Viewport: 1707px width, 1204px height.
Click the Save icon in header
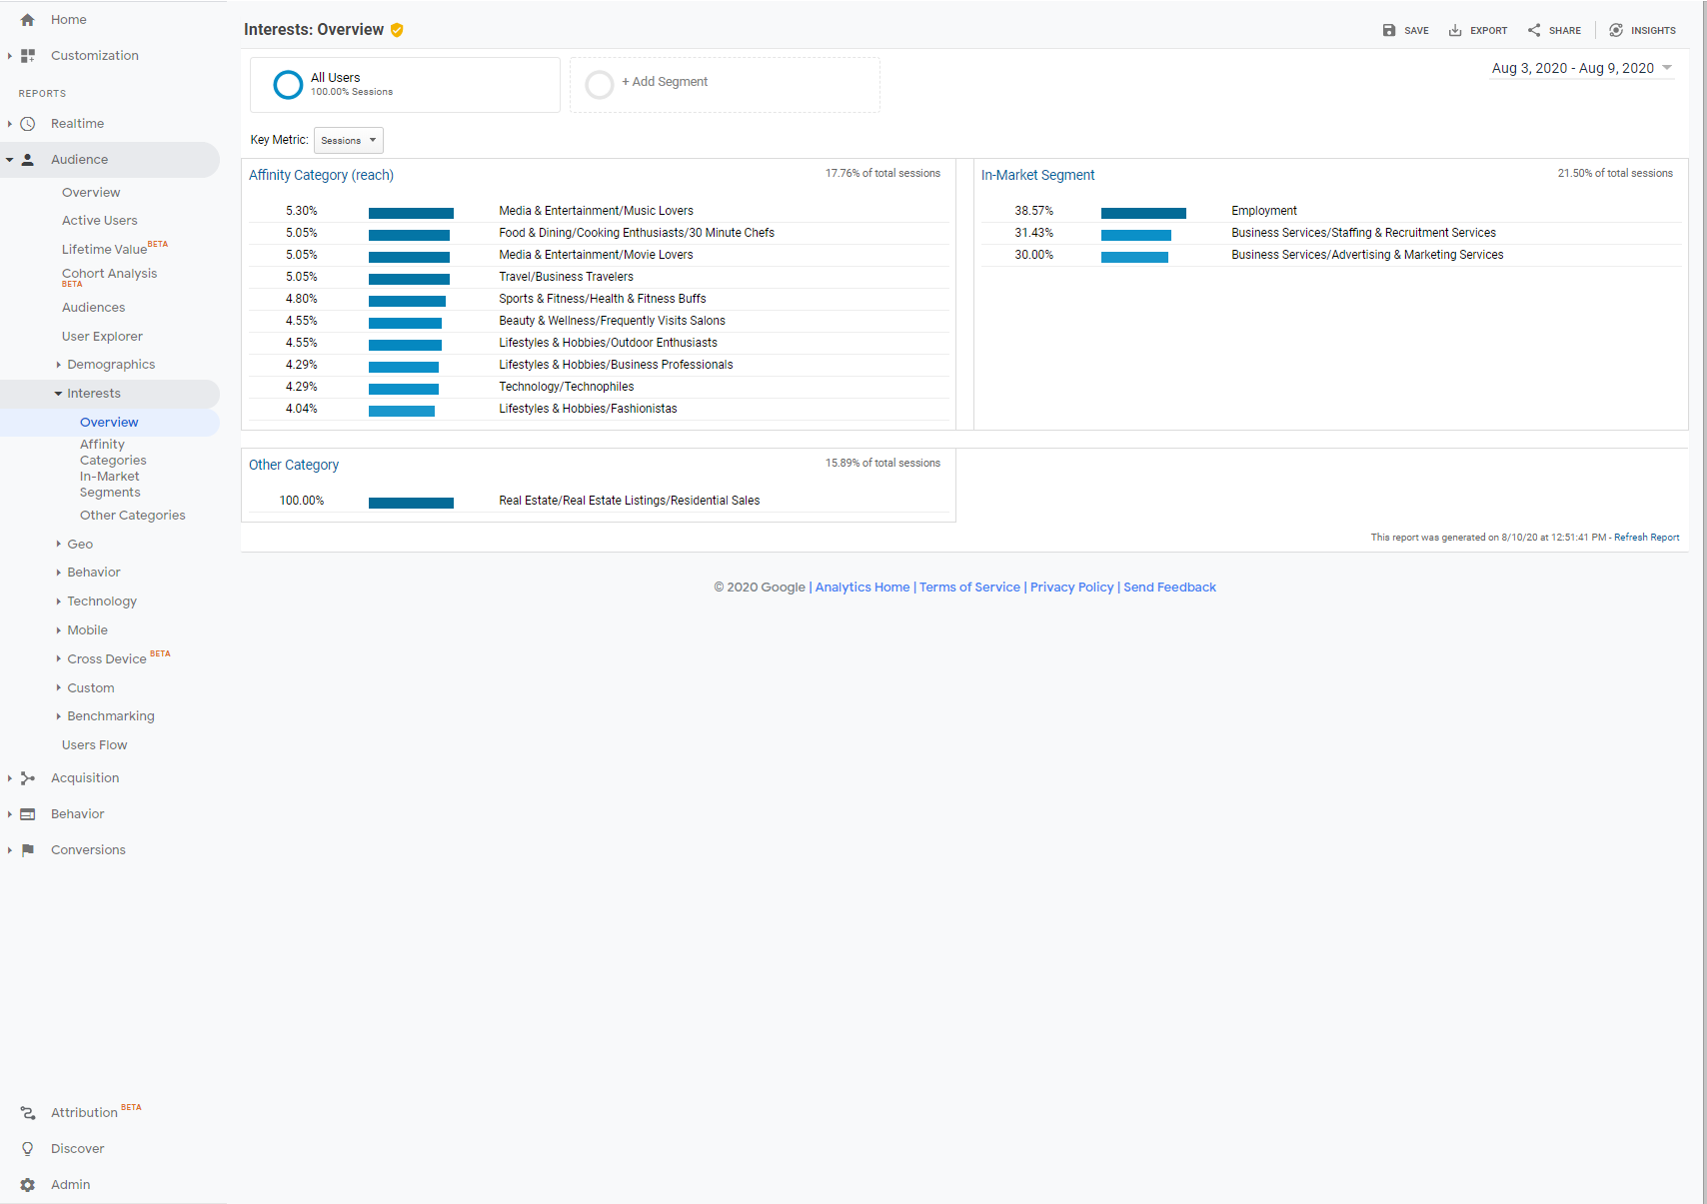(x=1389, y=30)
